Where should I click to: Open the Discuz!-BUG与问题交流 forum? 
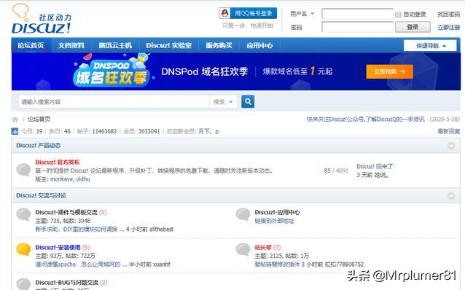[x=66, y=283]
